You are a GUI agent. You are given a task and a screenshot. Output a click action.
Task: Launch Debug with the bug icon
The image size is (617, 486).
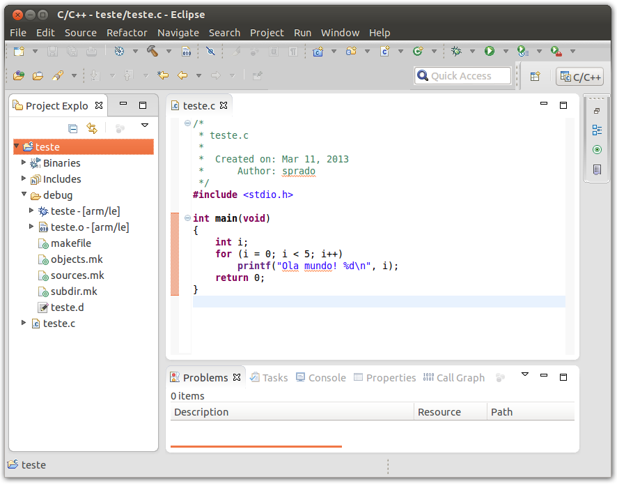[x=456, y=51]
